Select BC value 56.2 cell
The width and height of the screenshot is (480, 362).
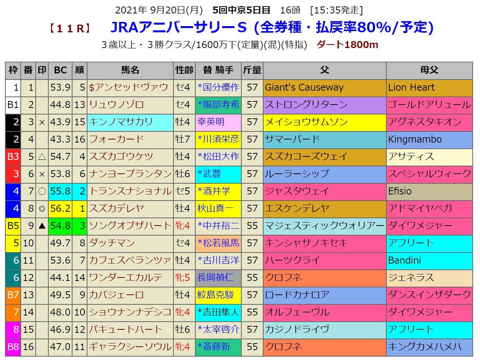pos(60,208)
